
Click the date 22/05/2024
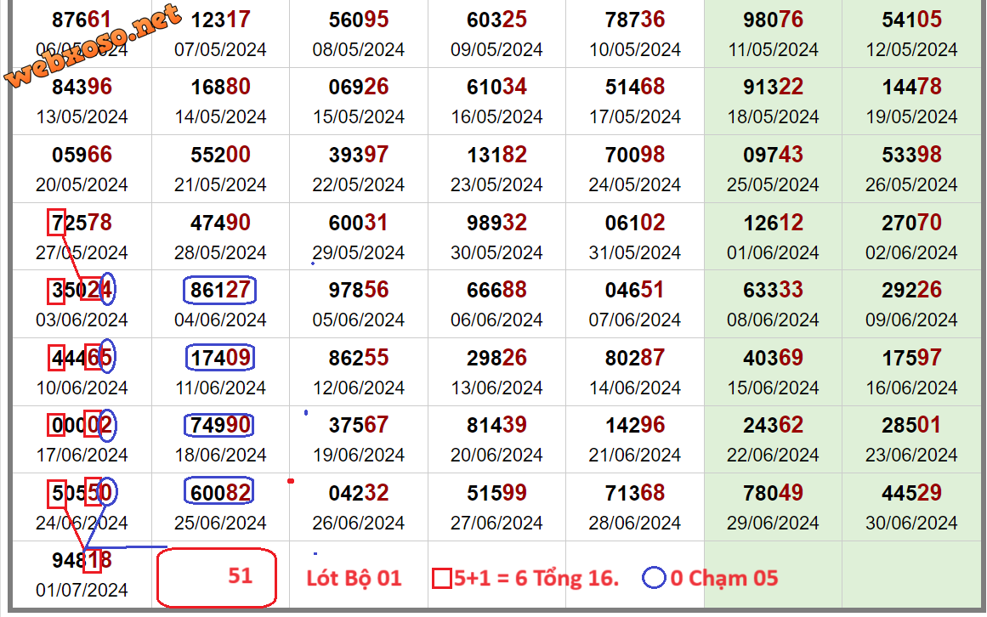(359, 185)
